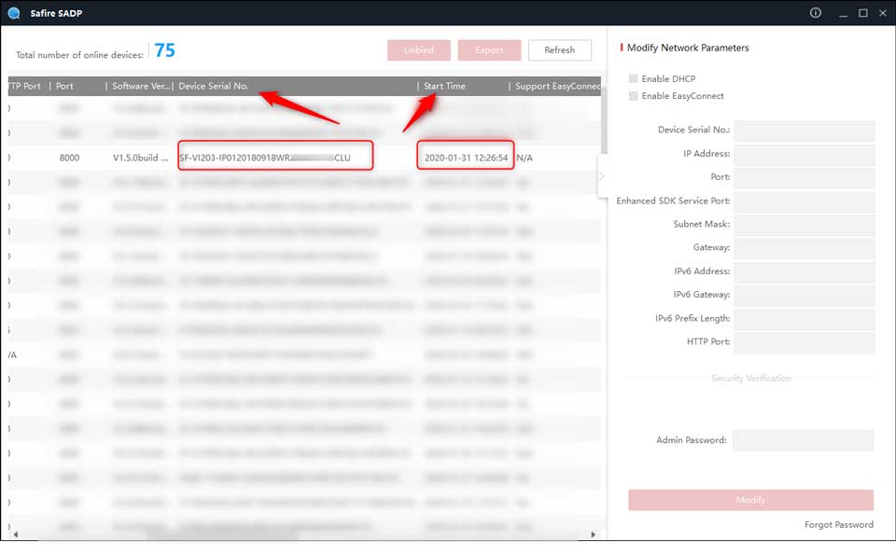Image resolution: width=896 pixels, height=554 pixels.
Task: Click the Subnet Mask input field
Action: point(804,225)
